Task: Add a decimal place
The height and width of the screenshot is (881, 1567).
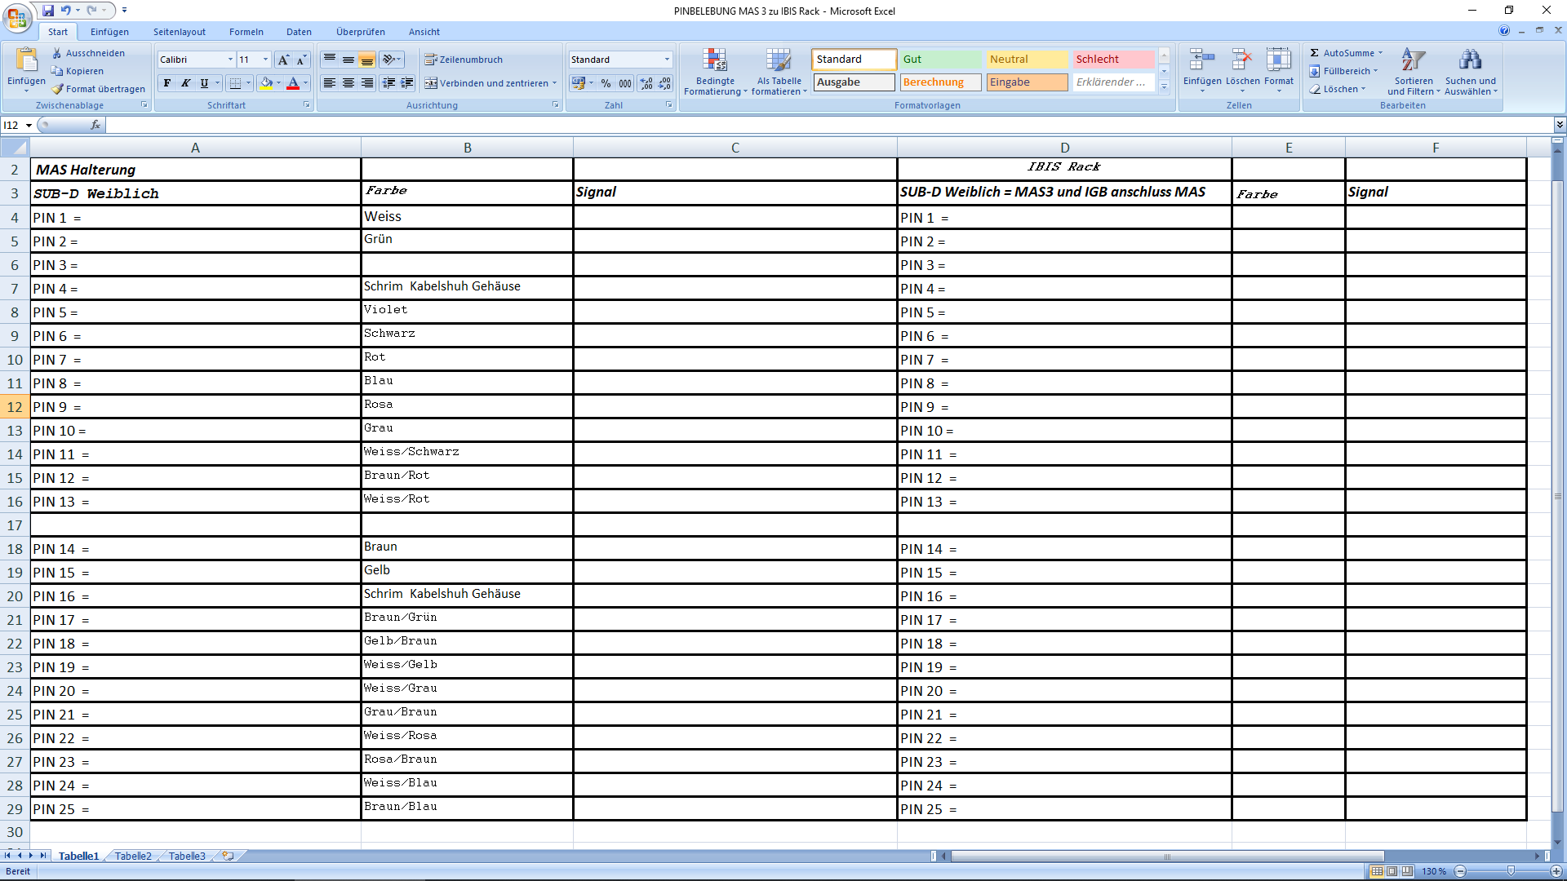Action: pos(646,83)
